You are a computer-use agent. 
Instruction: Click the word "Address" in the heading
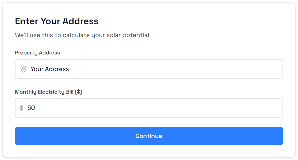[x=81, y=21]
